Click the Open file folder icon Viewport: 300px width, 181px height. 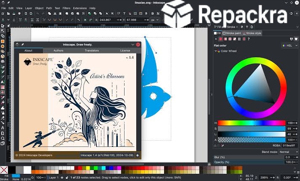click(x=8, y=13)
